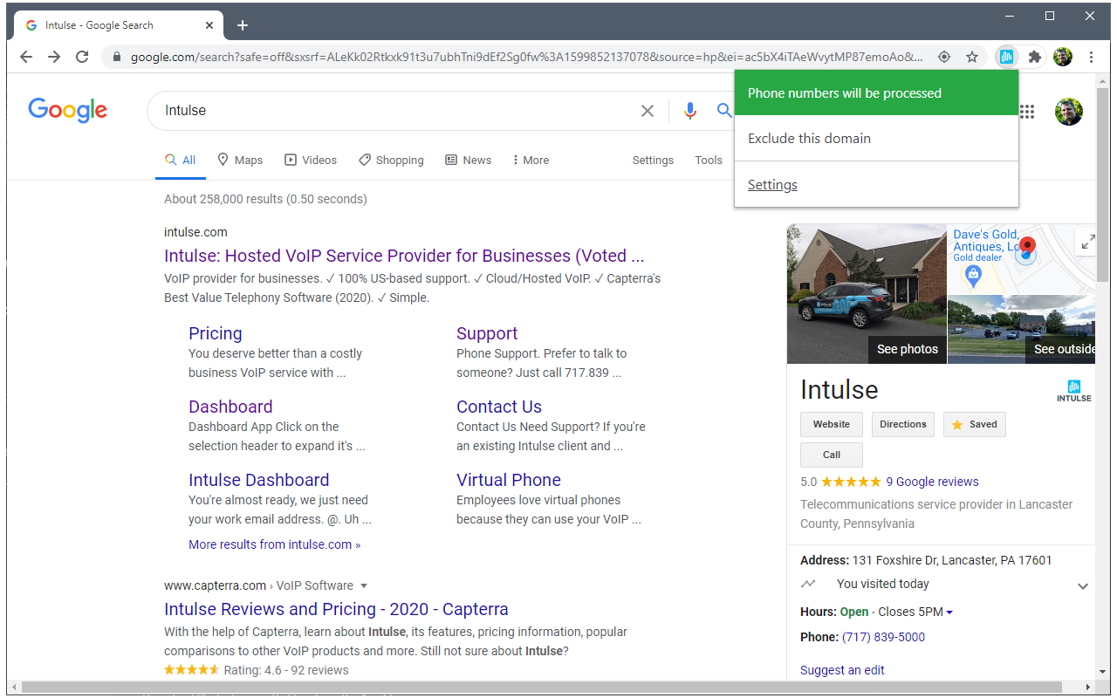Switch to the News tab
Viewport: 1117px width, 698px height.
(x=469, y=161)
